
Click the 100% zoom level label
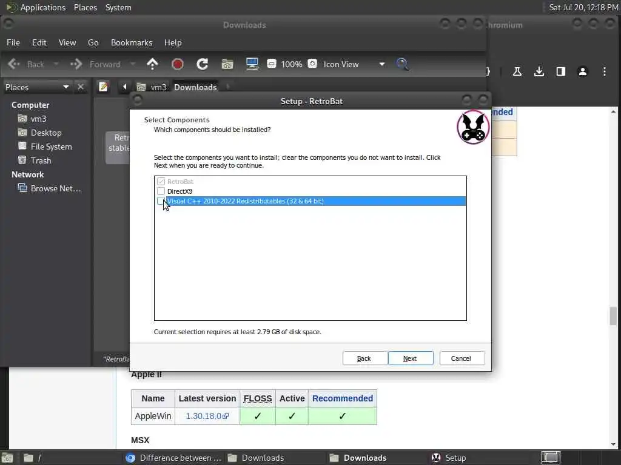[x=292, y=64]
